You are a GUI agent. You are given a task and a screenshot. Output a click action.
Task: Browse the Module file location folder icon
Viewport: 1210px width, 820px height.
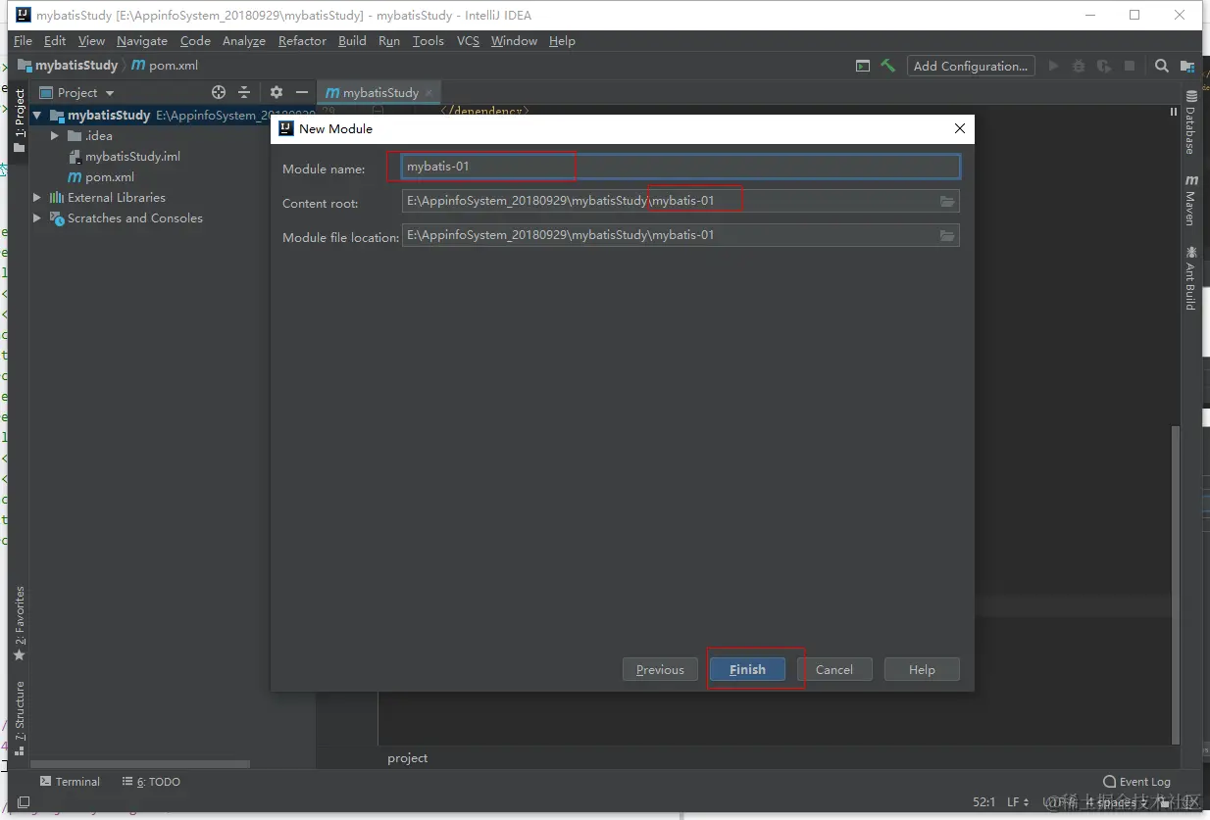pos(947,235)
